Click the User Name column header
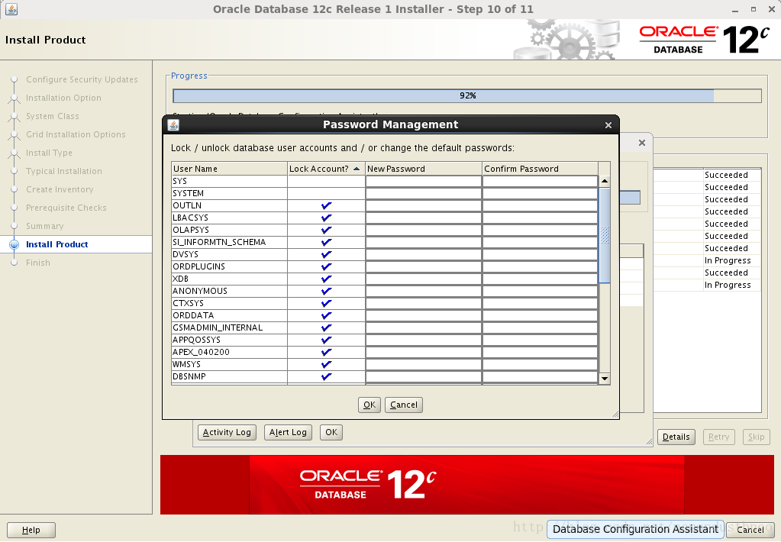The height and width of the screenshot is (542, 781). point(229,169)
